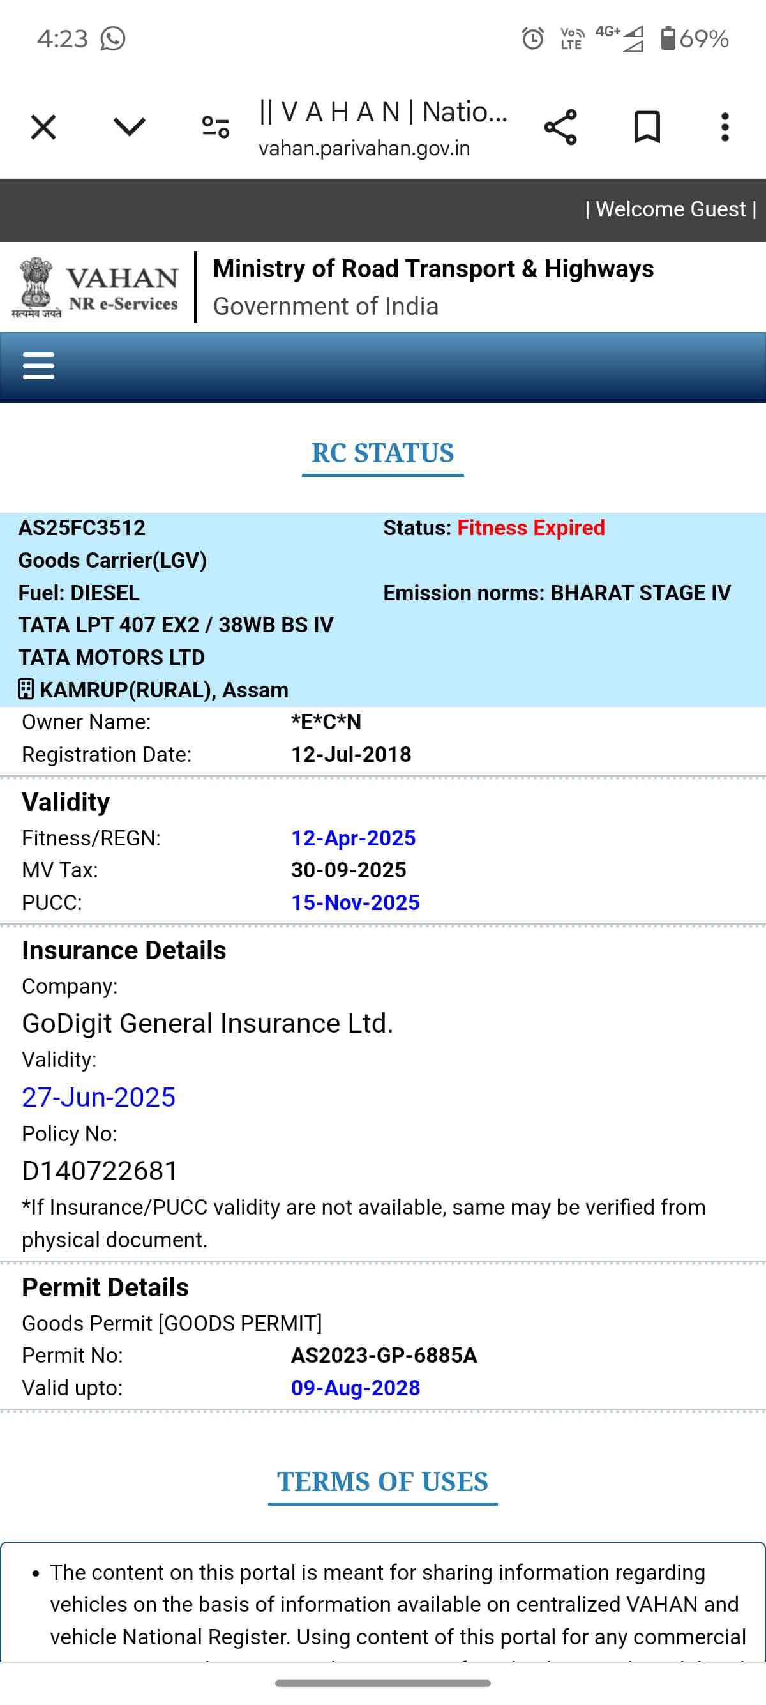The height and width of the screenshot is (1705, 766).
Task: Open browser three-dot overflow menu
Action: tap(725, 127)
